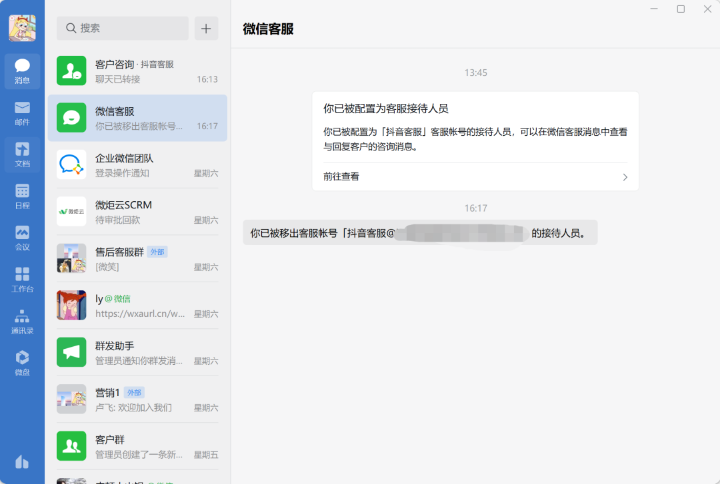This screenshot has width=720, height=484.
Task: Click the 微信客服 chat header title
Action: pos(268,29)
